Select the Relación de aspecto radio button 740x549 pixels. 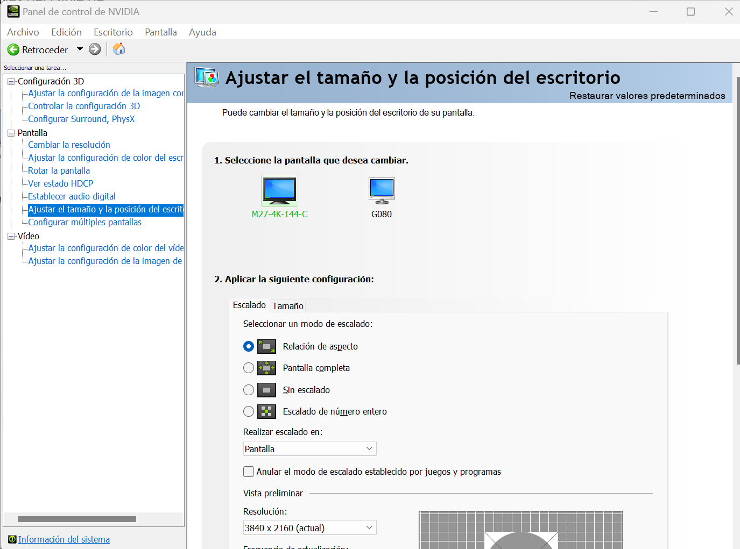pyautogui.click(x=248, y=346)
